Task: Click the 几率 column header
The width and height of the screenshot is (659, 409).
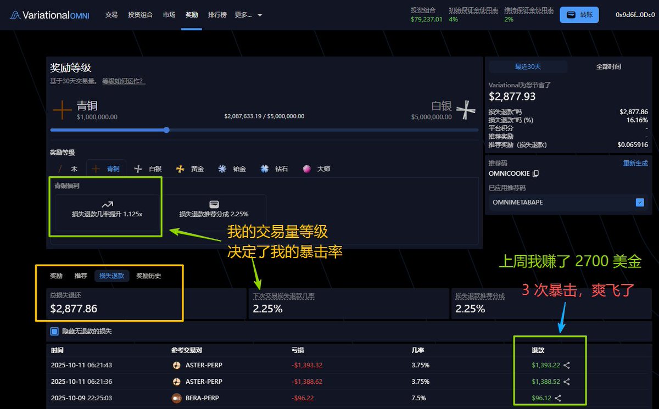Action: [417, 350]
